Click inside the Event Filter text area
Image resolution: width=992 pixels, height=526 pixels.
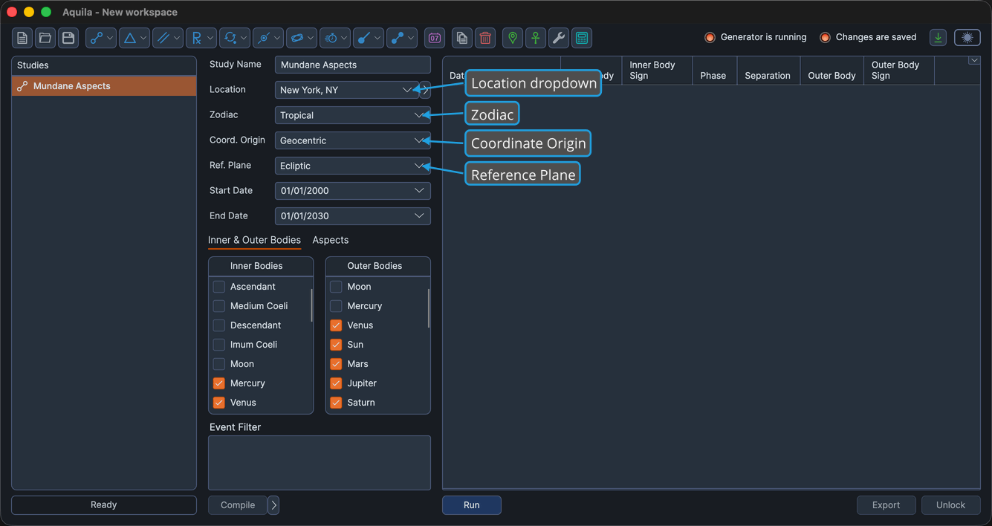320,463
